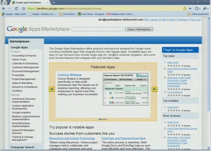211x151 pixels.
Task: Show next featured app with right arrow
Action: point(154,89)
